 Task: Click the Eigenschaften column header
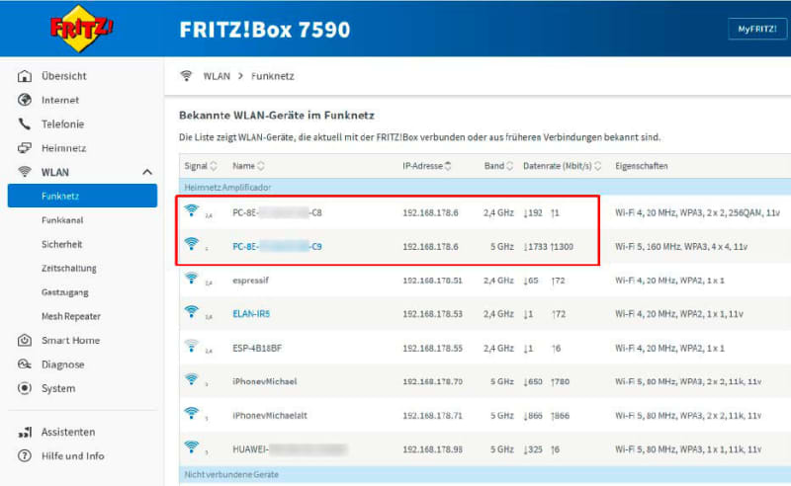pyautogui.click(x=641, y=166)
